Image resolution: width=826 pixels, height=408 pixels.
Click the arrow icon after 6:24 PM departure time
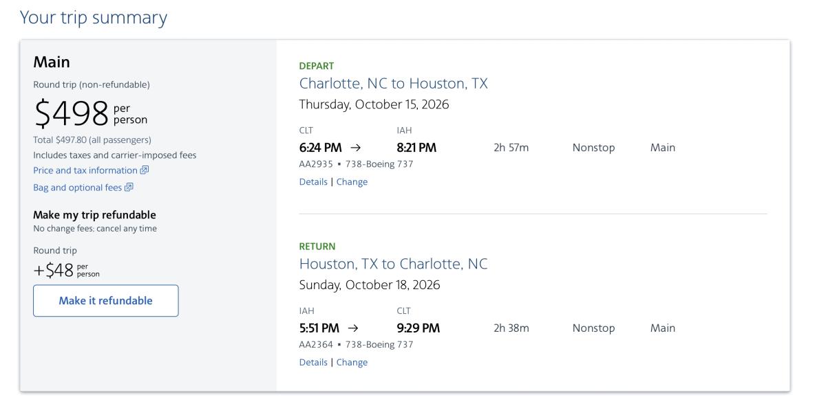pos(354,148)
